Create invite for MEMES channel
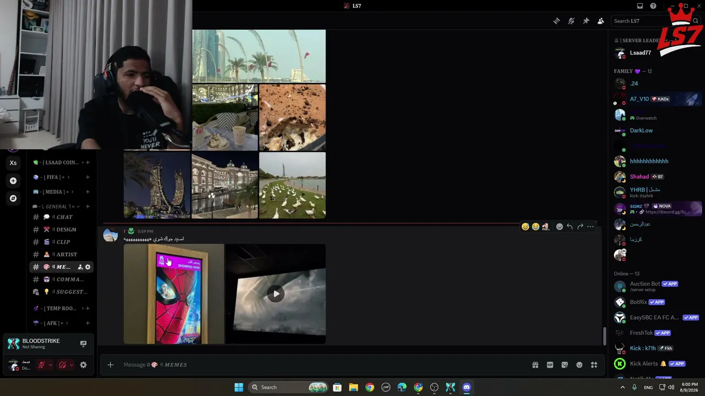The image size is (705, 396). pyautogui.click(x=80, y=267)
